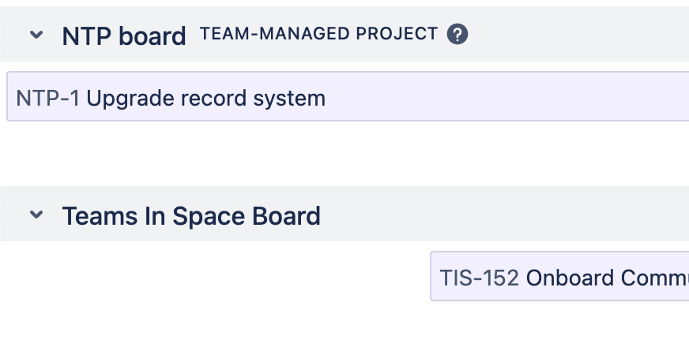Click the left edge of TIS-152 bar
689x347 pixels.
click(x=432, y=277)
